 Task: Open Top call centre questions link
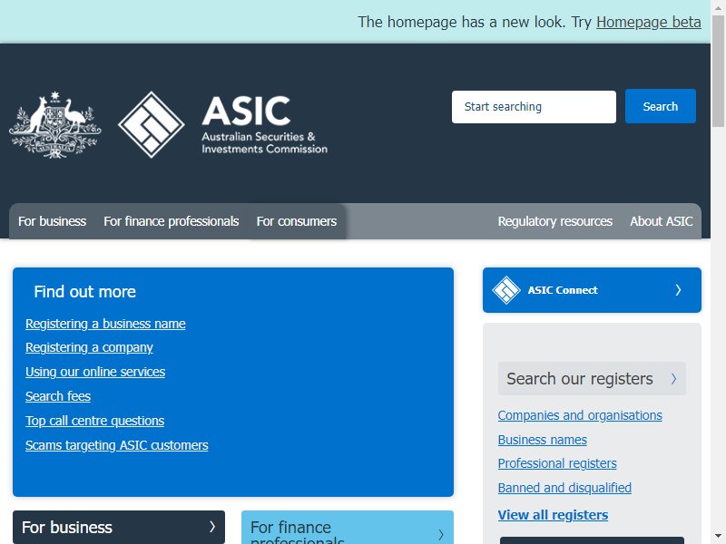pyautogui.click(x=95, y=421)
